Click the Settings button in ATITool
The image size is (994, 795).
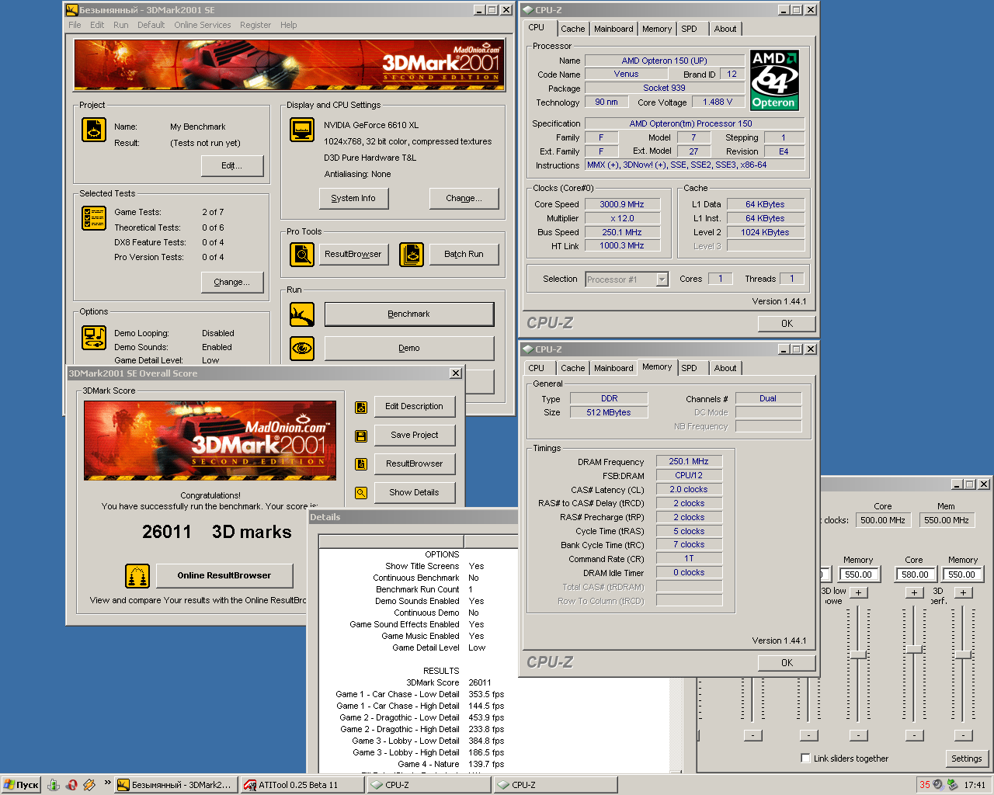(x=967, y=759)
